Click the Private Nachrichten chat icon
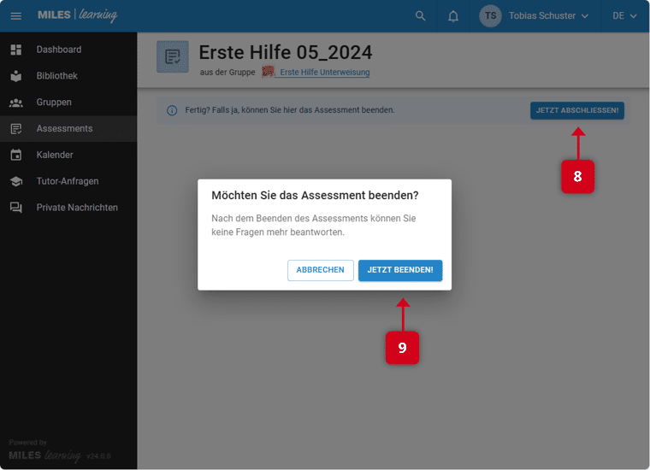650x470 pixels. 16,209
